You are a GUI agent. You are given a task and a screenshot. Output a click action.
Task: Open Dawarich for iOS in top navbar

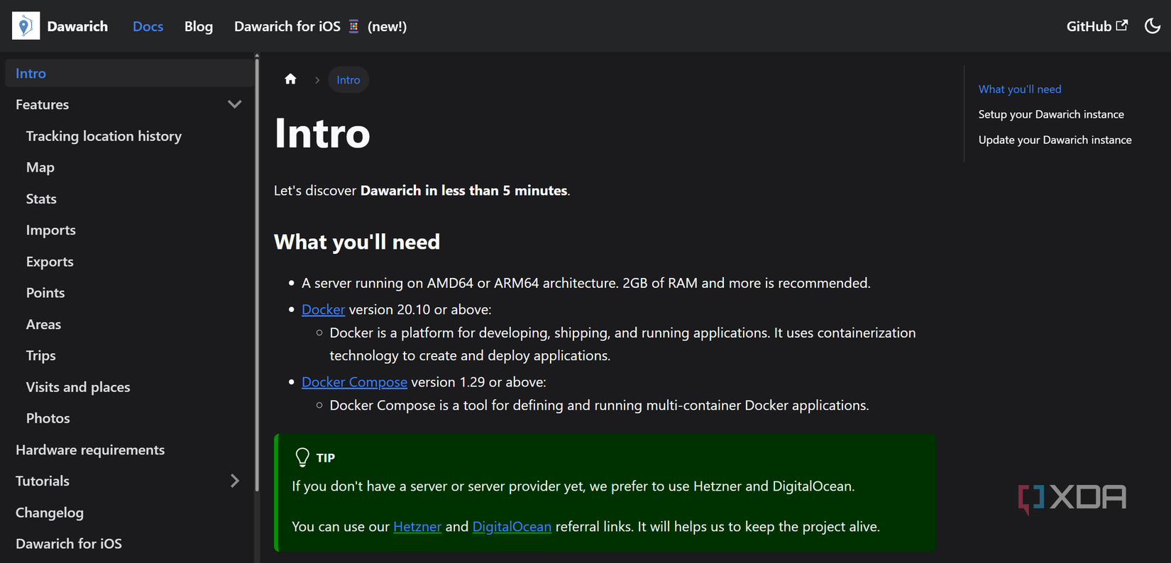(x=321, y=26)
